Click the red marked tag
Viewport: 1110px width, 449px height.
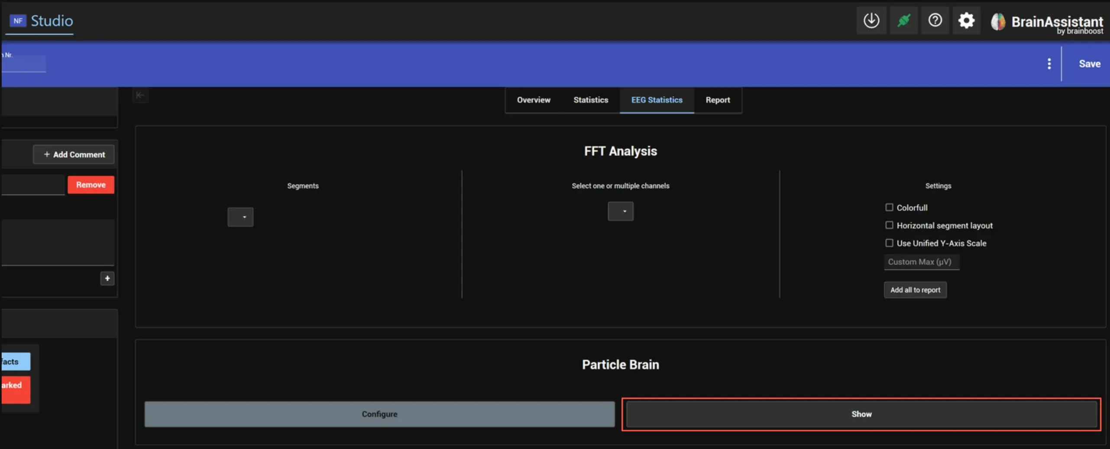coord(16,389)
